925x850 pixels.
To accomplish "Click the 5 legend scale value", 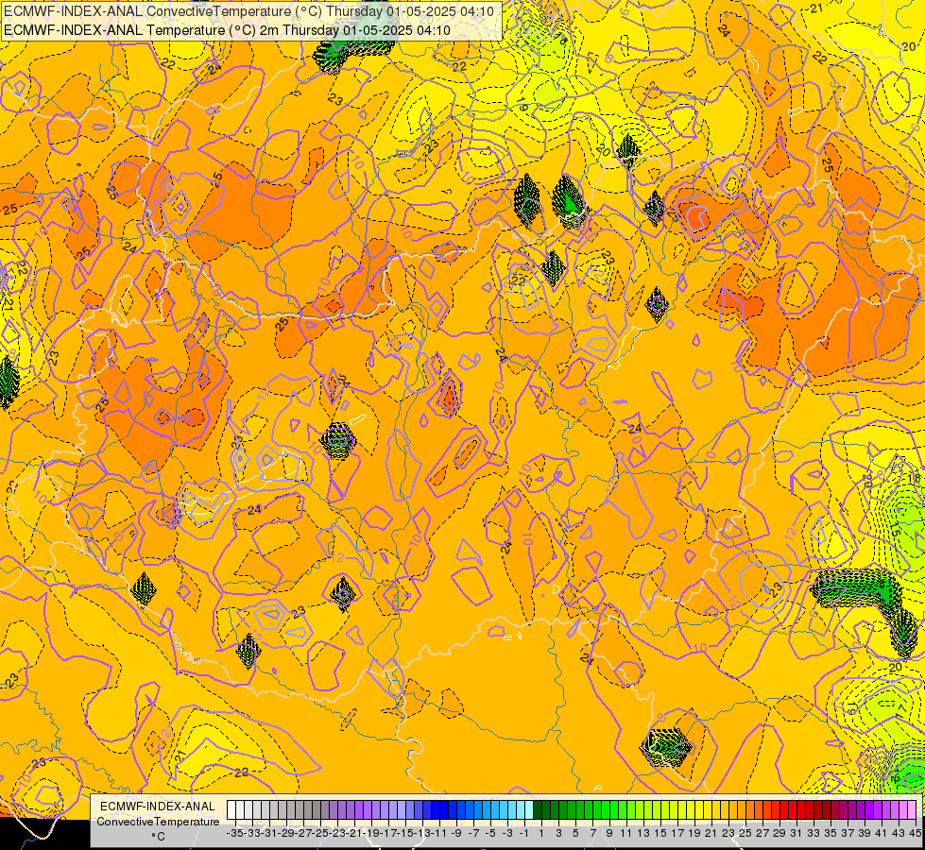I will click(575, 833).
